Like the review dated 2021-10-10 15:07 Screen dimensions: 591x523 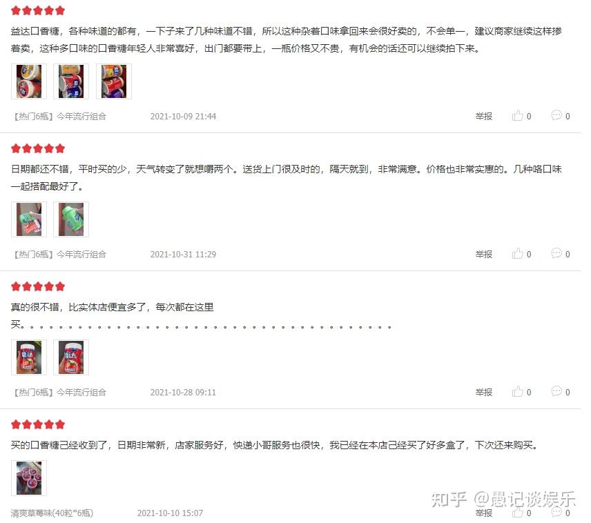click(x=522, y=513)
